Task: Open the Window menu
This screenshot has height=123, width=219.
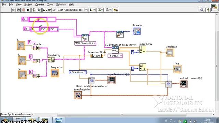Action: (x=61, y=4)
